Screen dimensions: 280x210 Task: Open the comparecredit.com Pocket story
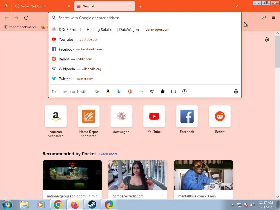click(x=138, y=179)
